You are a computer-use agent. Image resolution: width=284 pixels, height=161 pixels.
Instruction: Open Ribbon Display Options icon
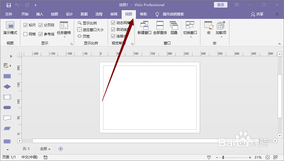[x=237, y=5]
